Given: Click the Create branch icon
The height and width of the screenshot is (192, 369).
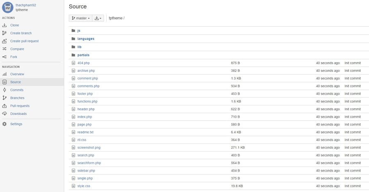Looking at the screenshot, I should coord(5,33).
